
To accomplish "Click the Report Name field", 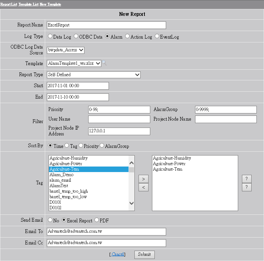I will pos(106,25).
